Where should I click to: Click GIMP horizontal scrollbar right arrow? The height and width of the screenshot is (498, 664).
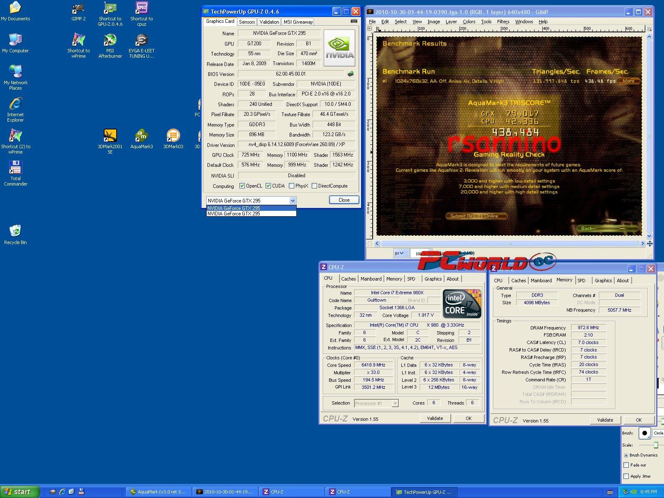[x=642, y=244]
